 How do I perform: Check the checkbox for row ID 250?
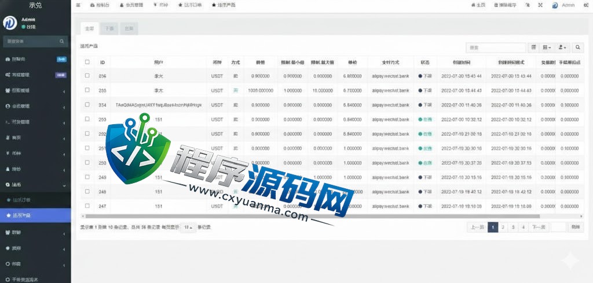(x=87, y=162)
